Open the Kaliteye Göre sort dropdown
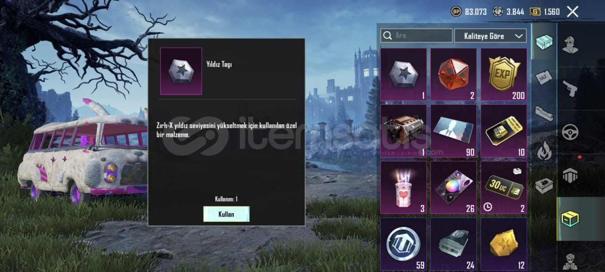605x272 pixels. pos(490,36)
